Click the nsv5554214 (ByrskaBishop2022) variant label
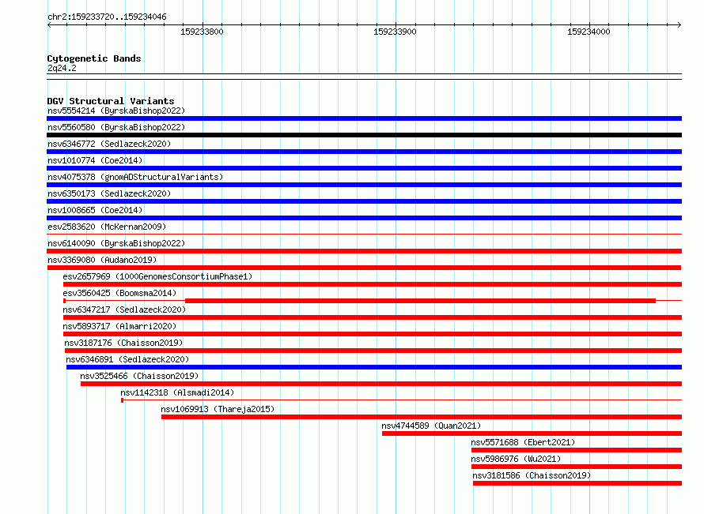This screenshot has width=704, height=514. click(x=116, y=111)
